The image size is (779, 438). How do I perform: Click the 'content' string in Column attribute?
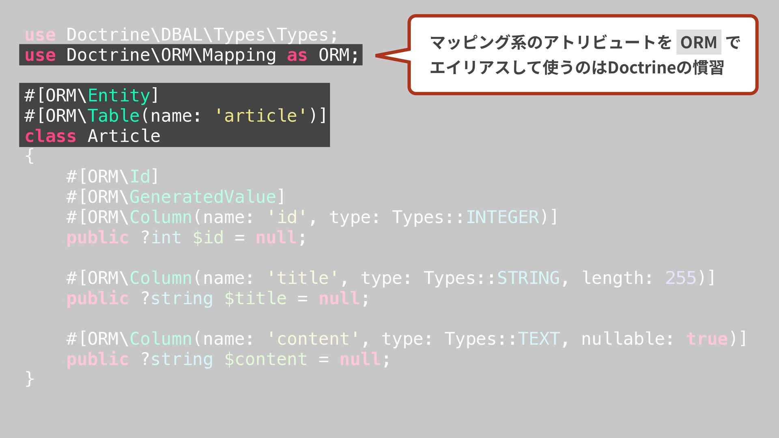313,339
